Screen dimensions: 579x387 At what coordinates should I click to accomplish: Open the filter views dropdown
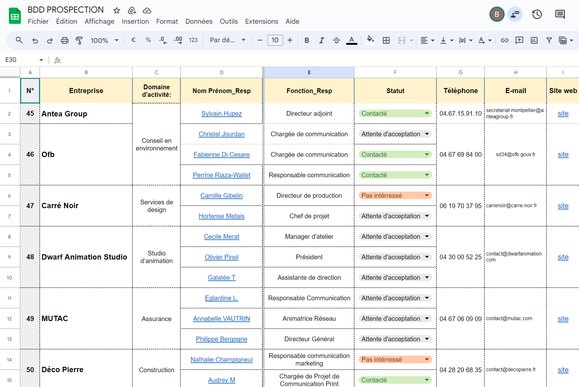tap(566, 40)
